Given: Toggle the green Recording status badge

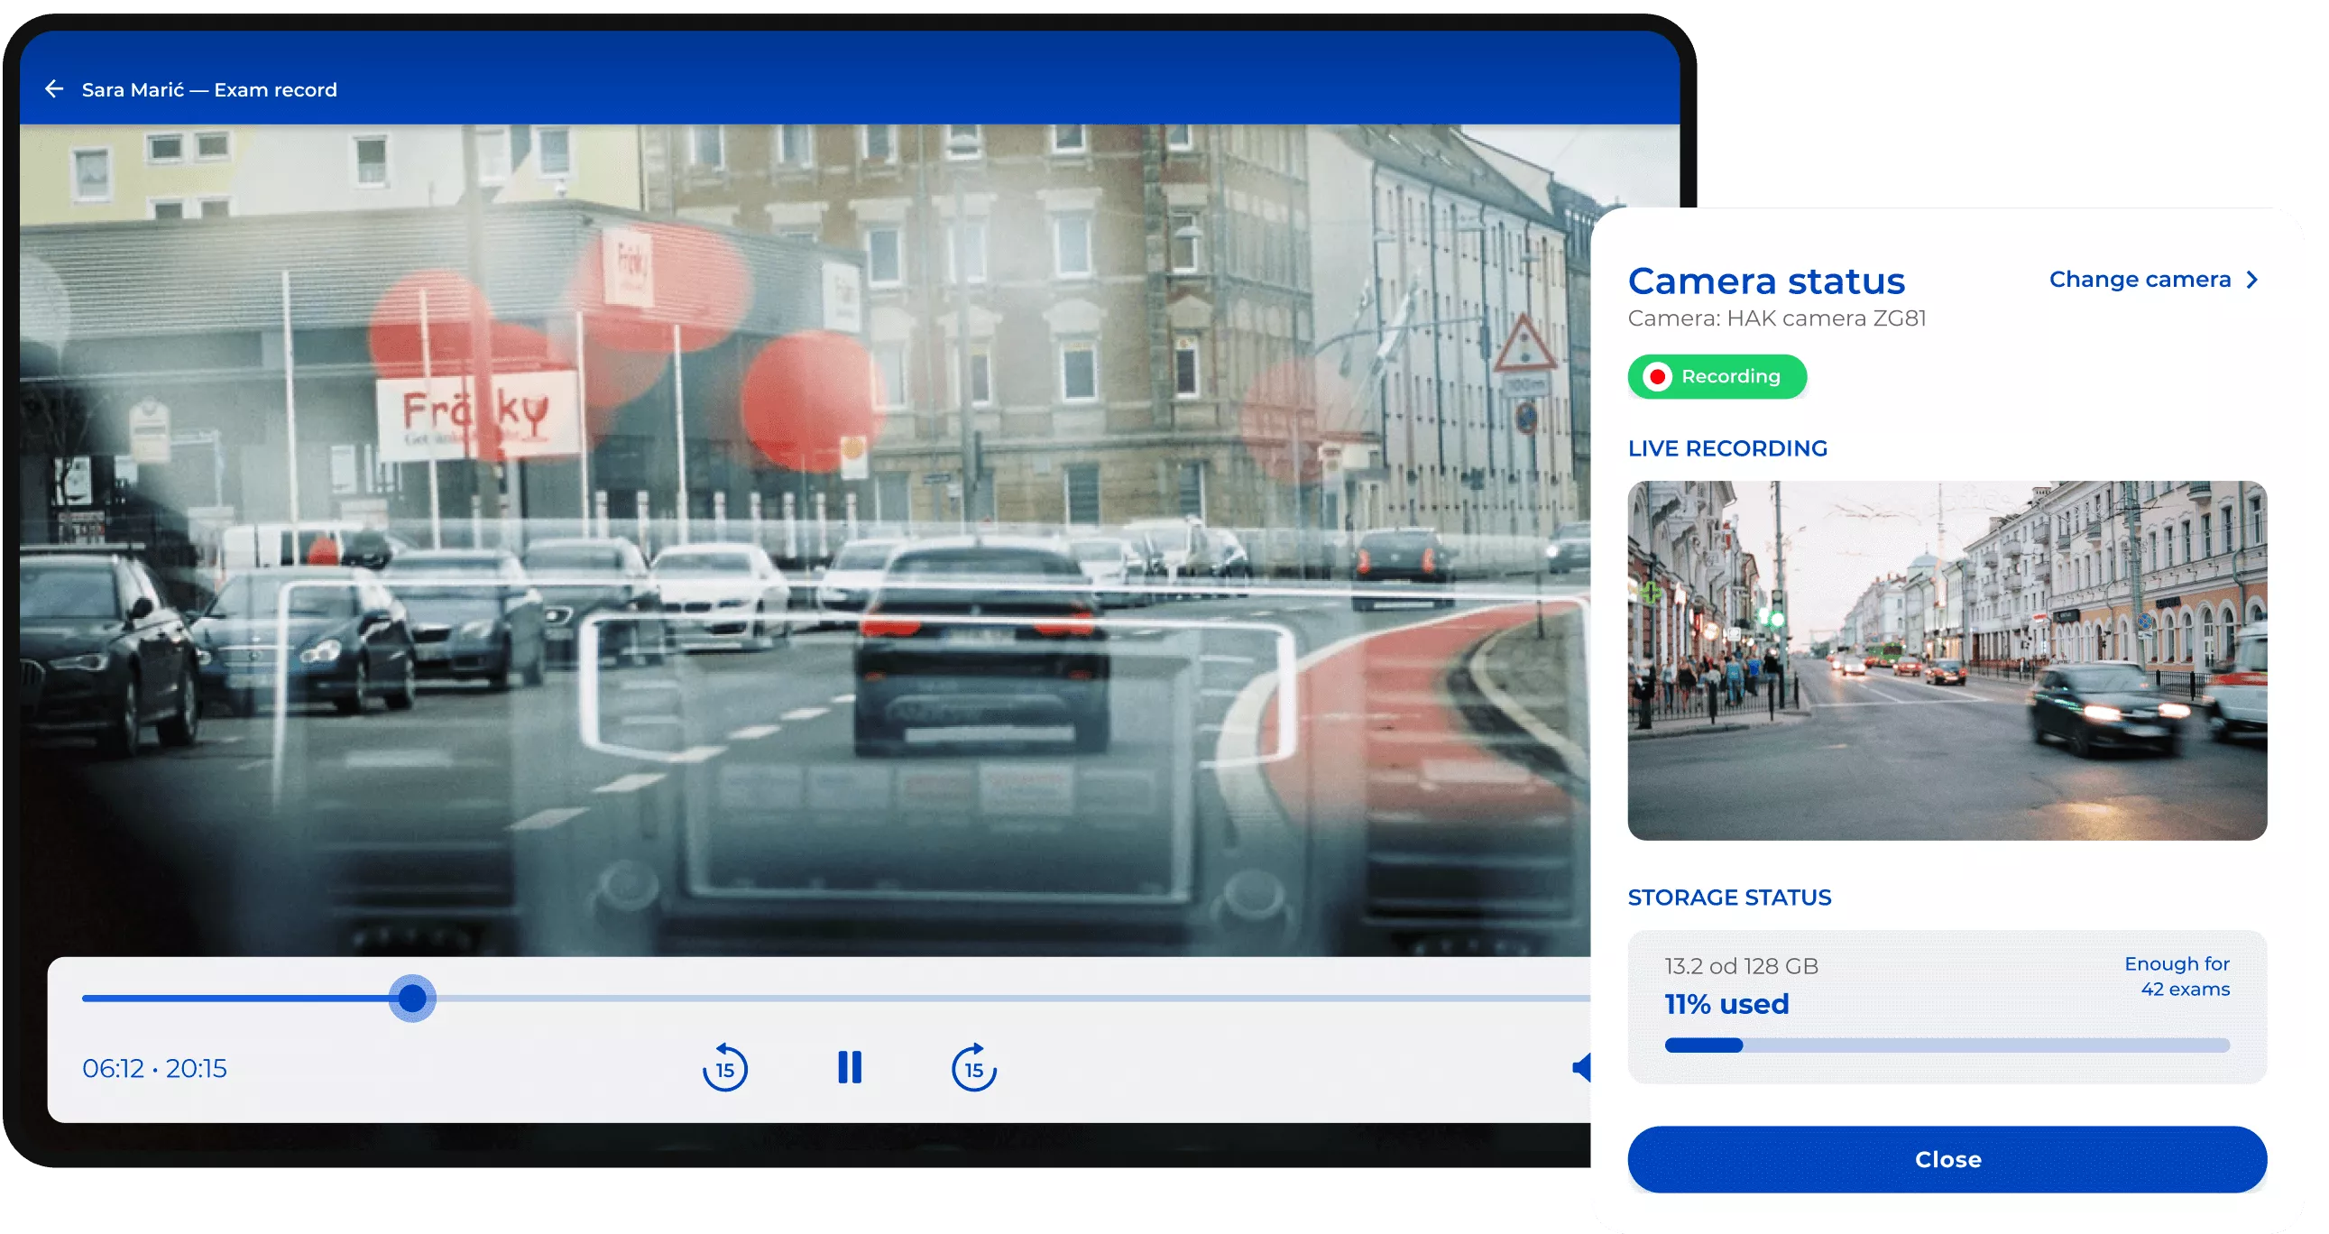Looking at the screenshot, I should point(1730,377).
